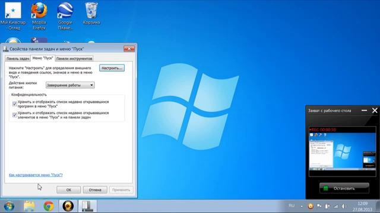Image resolution: width=380 pixels, height=213 pixels.
Task: Click the RU language indicator
Action: point(292,206)
